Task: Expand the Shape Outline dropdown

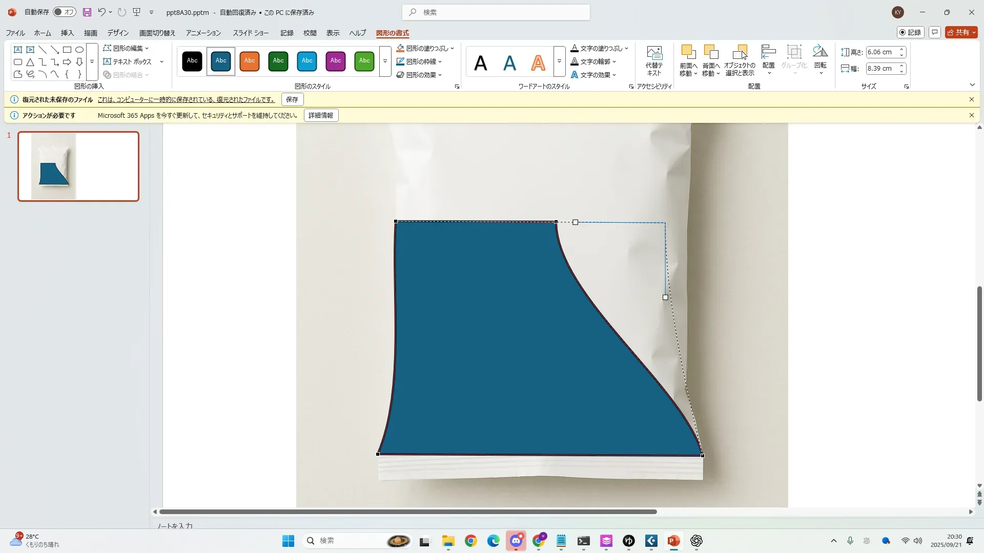Action: point(440,62)
